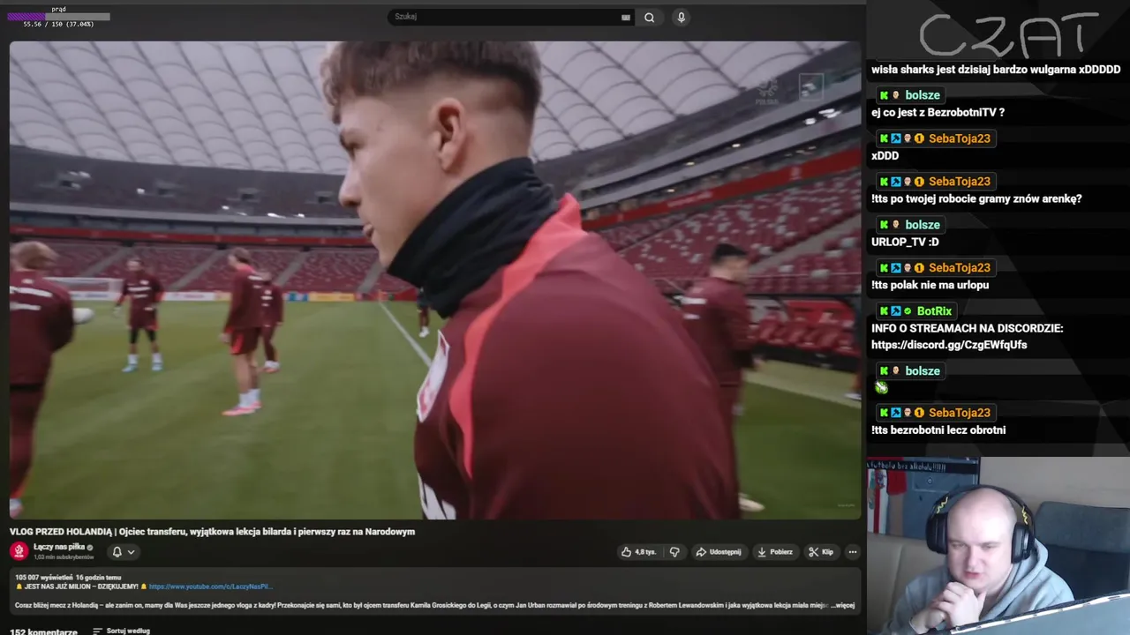The image size is (1130, 635).
Task: Click BotRix username in chat
Action: coord(934,310)
